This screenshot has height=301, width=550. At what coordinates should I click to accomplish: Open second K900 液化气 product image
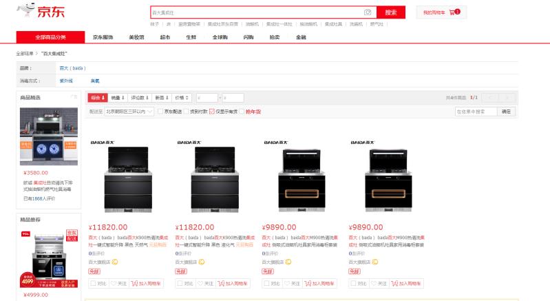(215, 176)
